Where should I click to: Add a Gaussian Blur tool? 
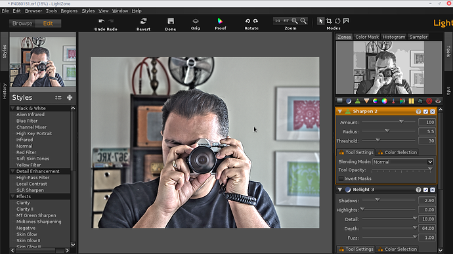point(366,101)
